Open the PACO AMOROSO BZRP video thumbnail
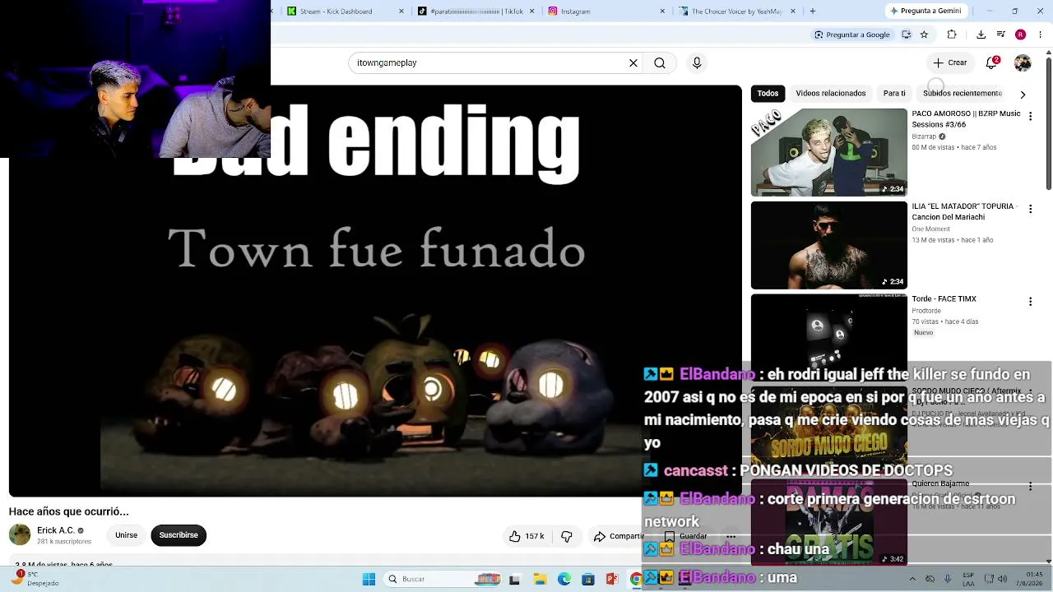This screenshot has width=1053, height=592. coord(828,152)
